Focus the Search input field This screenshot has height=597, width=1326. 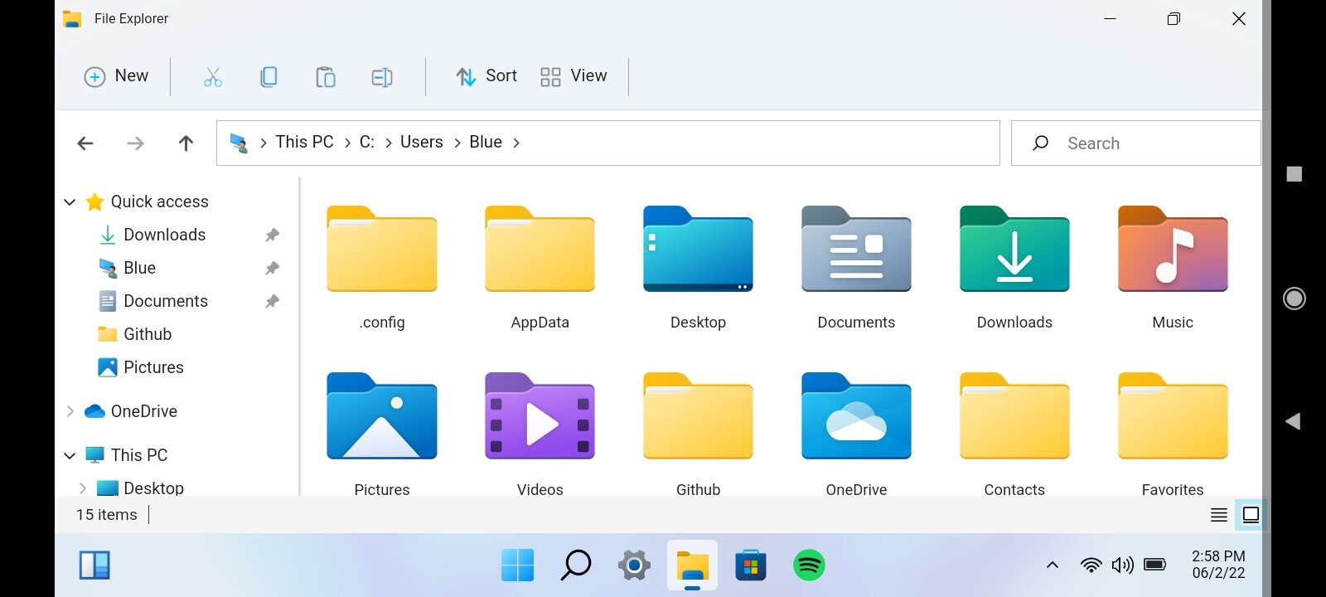click(1136, 143)
